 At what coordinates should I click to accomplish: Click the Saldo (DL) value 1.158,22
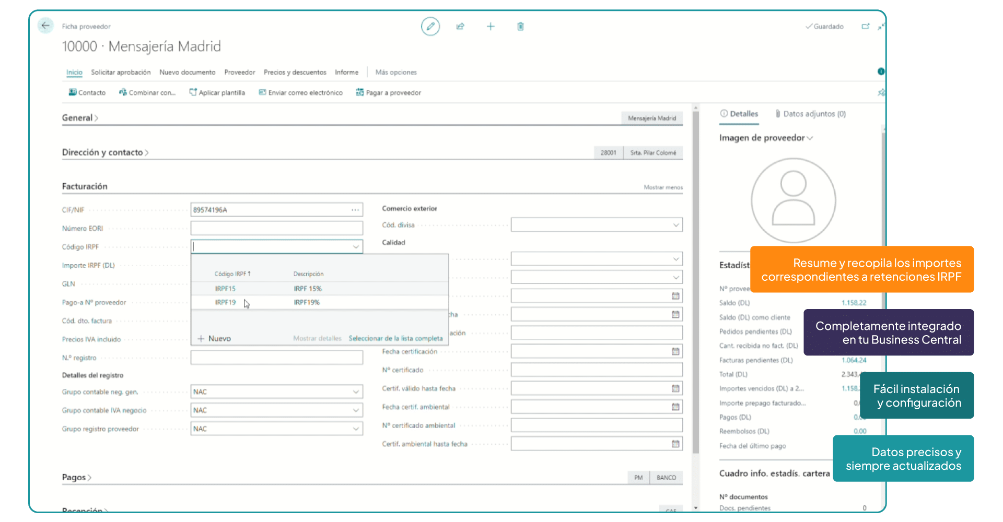pos(854,303)
